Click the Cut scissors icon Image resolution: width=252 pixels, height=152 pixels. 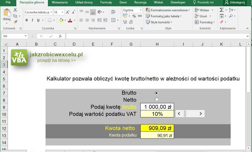(x=15, y=10)
